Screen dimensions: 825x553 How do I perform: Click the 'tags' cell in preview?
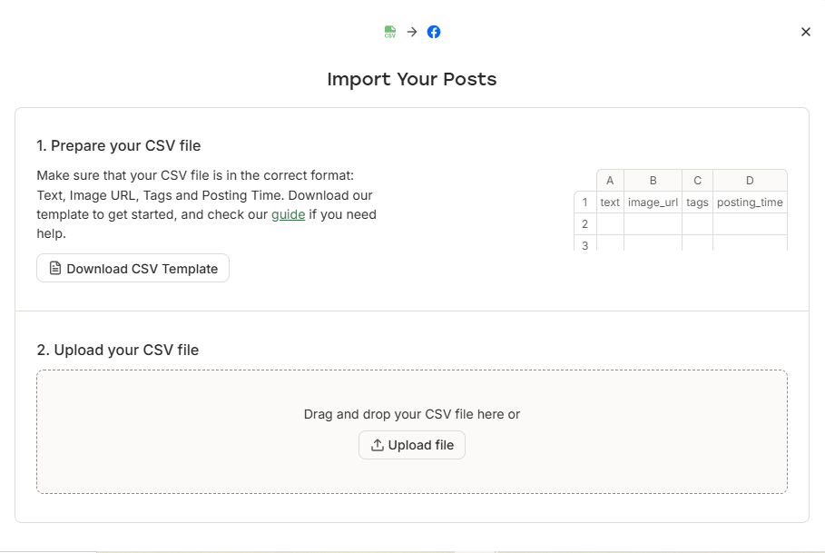[x=697, y=202]
